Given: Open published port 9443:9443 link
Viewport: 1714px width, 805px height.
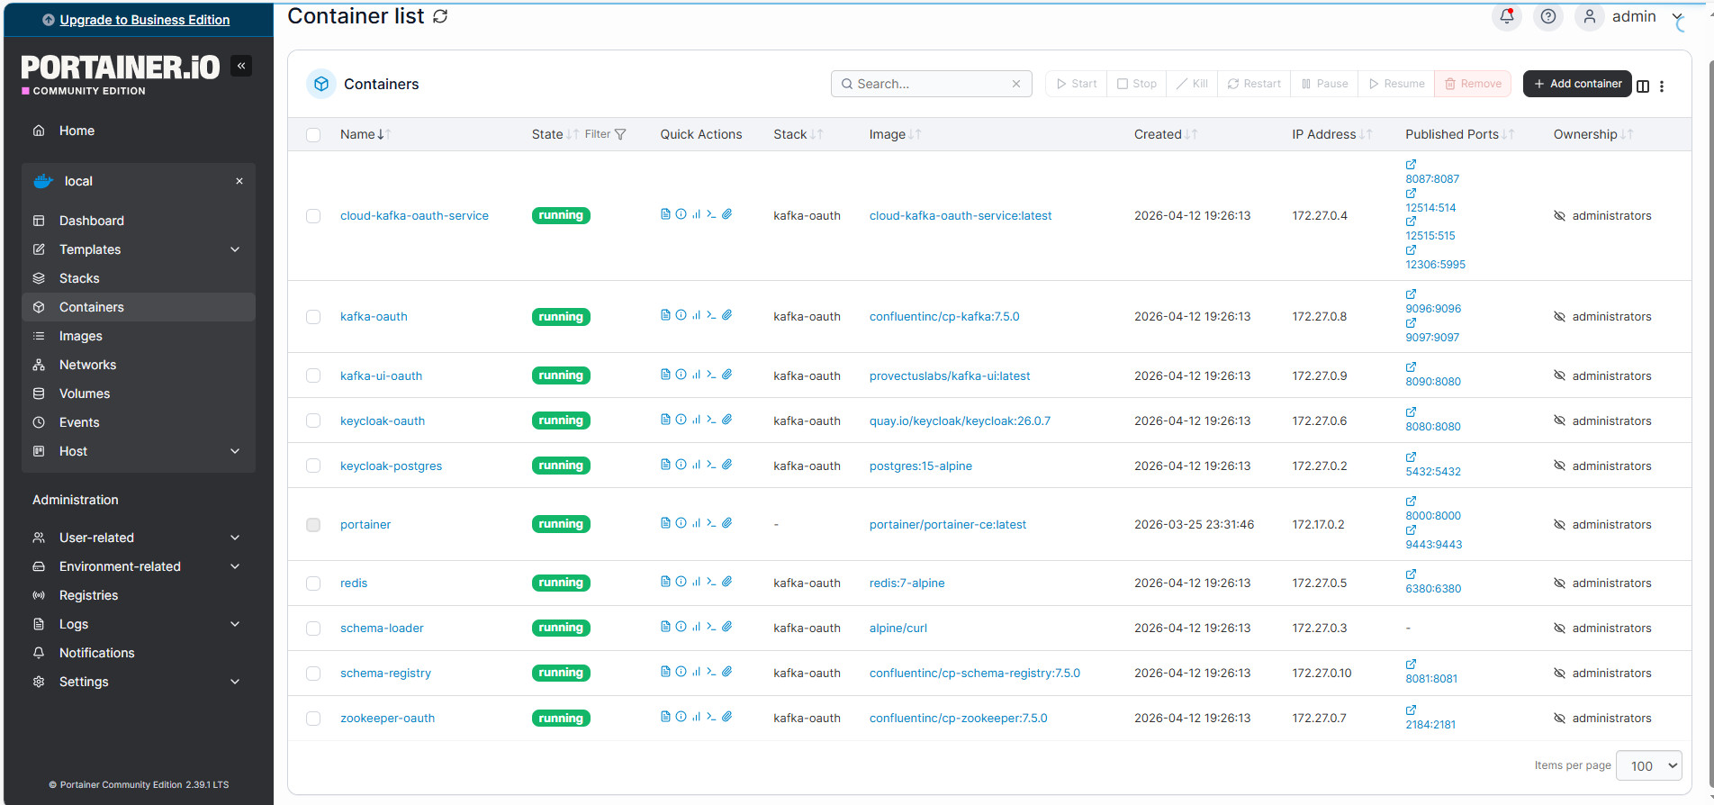Looking at the screenshot, I should click(x=1433, y=544).
